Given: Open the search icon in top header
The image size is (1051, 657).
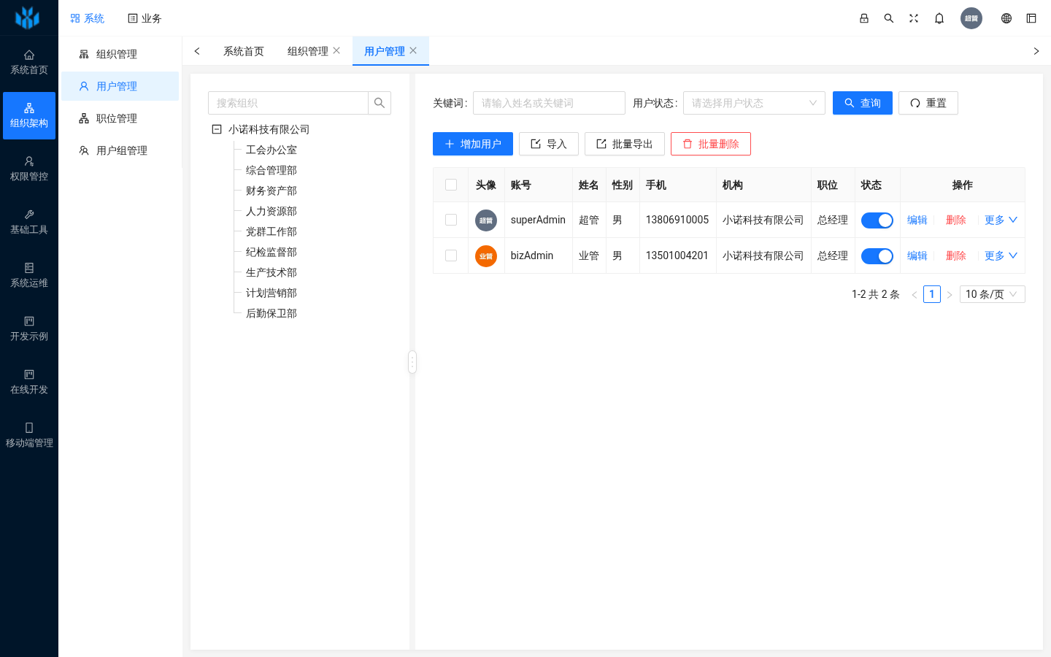Looking at the screenshot, I should coord(889,18).
